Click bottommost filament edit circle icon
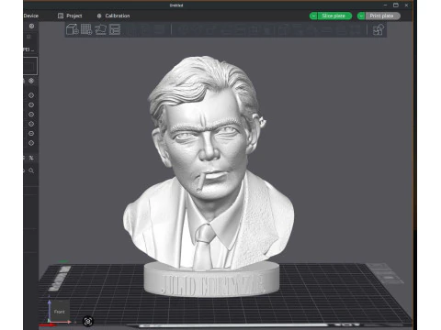441x330 pixels. pos(31,143)
